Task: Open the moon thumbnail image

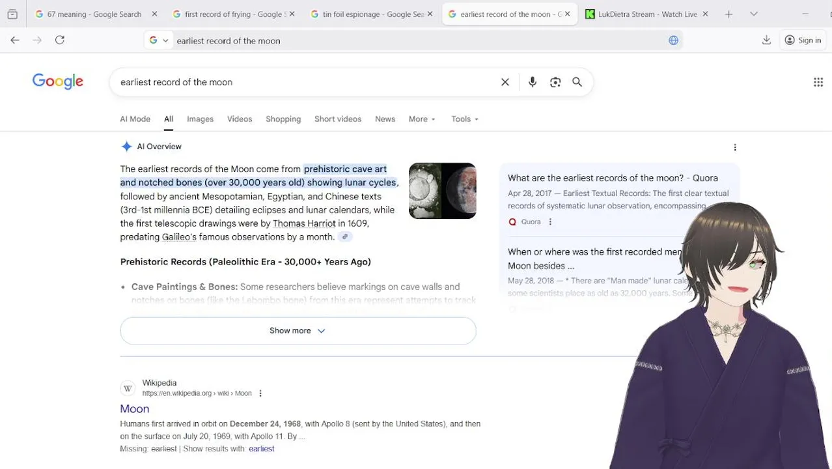Action: (x=443, y=190)
